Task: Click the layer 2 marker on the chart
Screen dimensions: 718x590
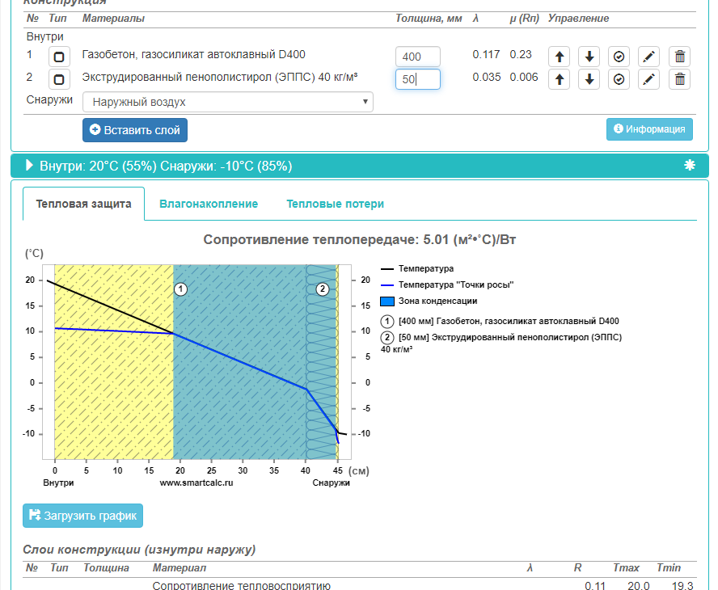Action: point(323,289)
